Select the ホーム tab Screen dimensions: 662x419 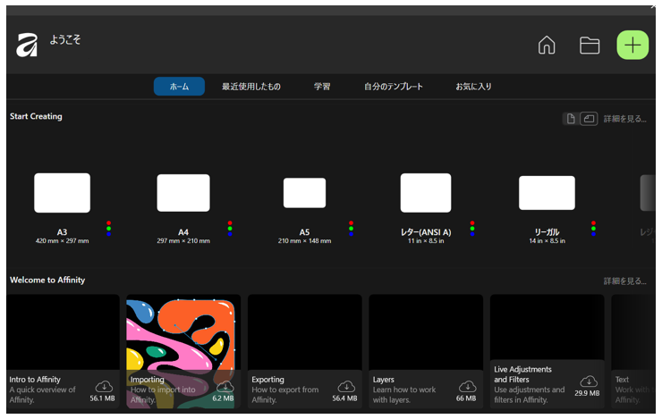[x=179, y=87]
